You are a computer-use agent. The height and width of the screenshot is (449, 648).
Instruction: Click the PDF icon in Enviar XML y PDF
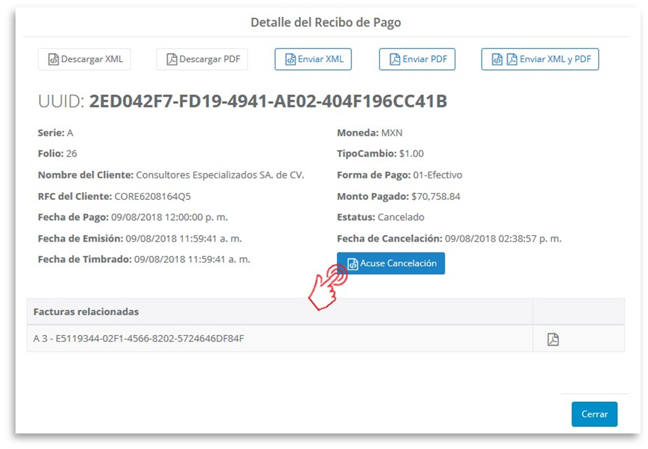pyautogui.click(x=512, y=59)
